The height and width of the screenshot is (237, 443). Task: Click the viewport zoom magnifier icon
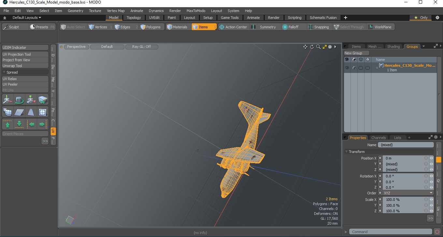pos(318,47)
